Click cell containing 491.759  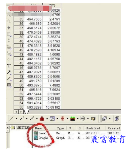click(33, 81)
